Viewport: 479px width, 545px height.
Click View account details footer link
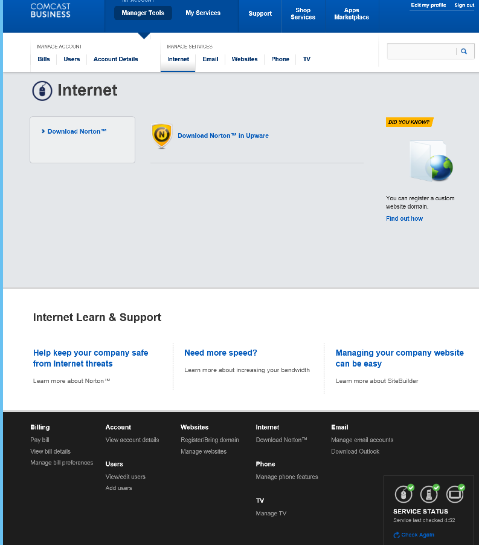[132, 440]
